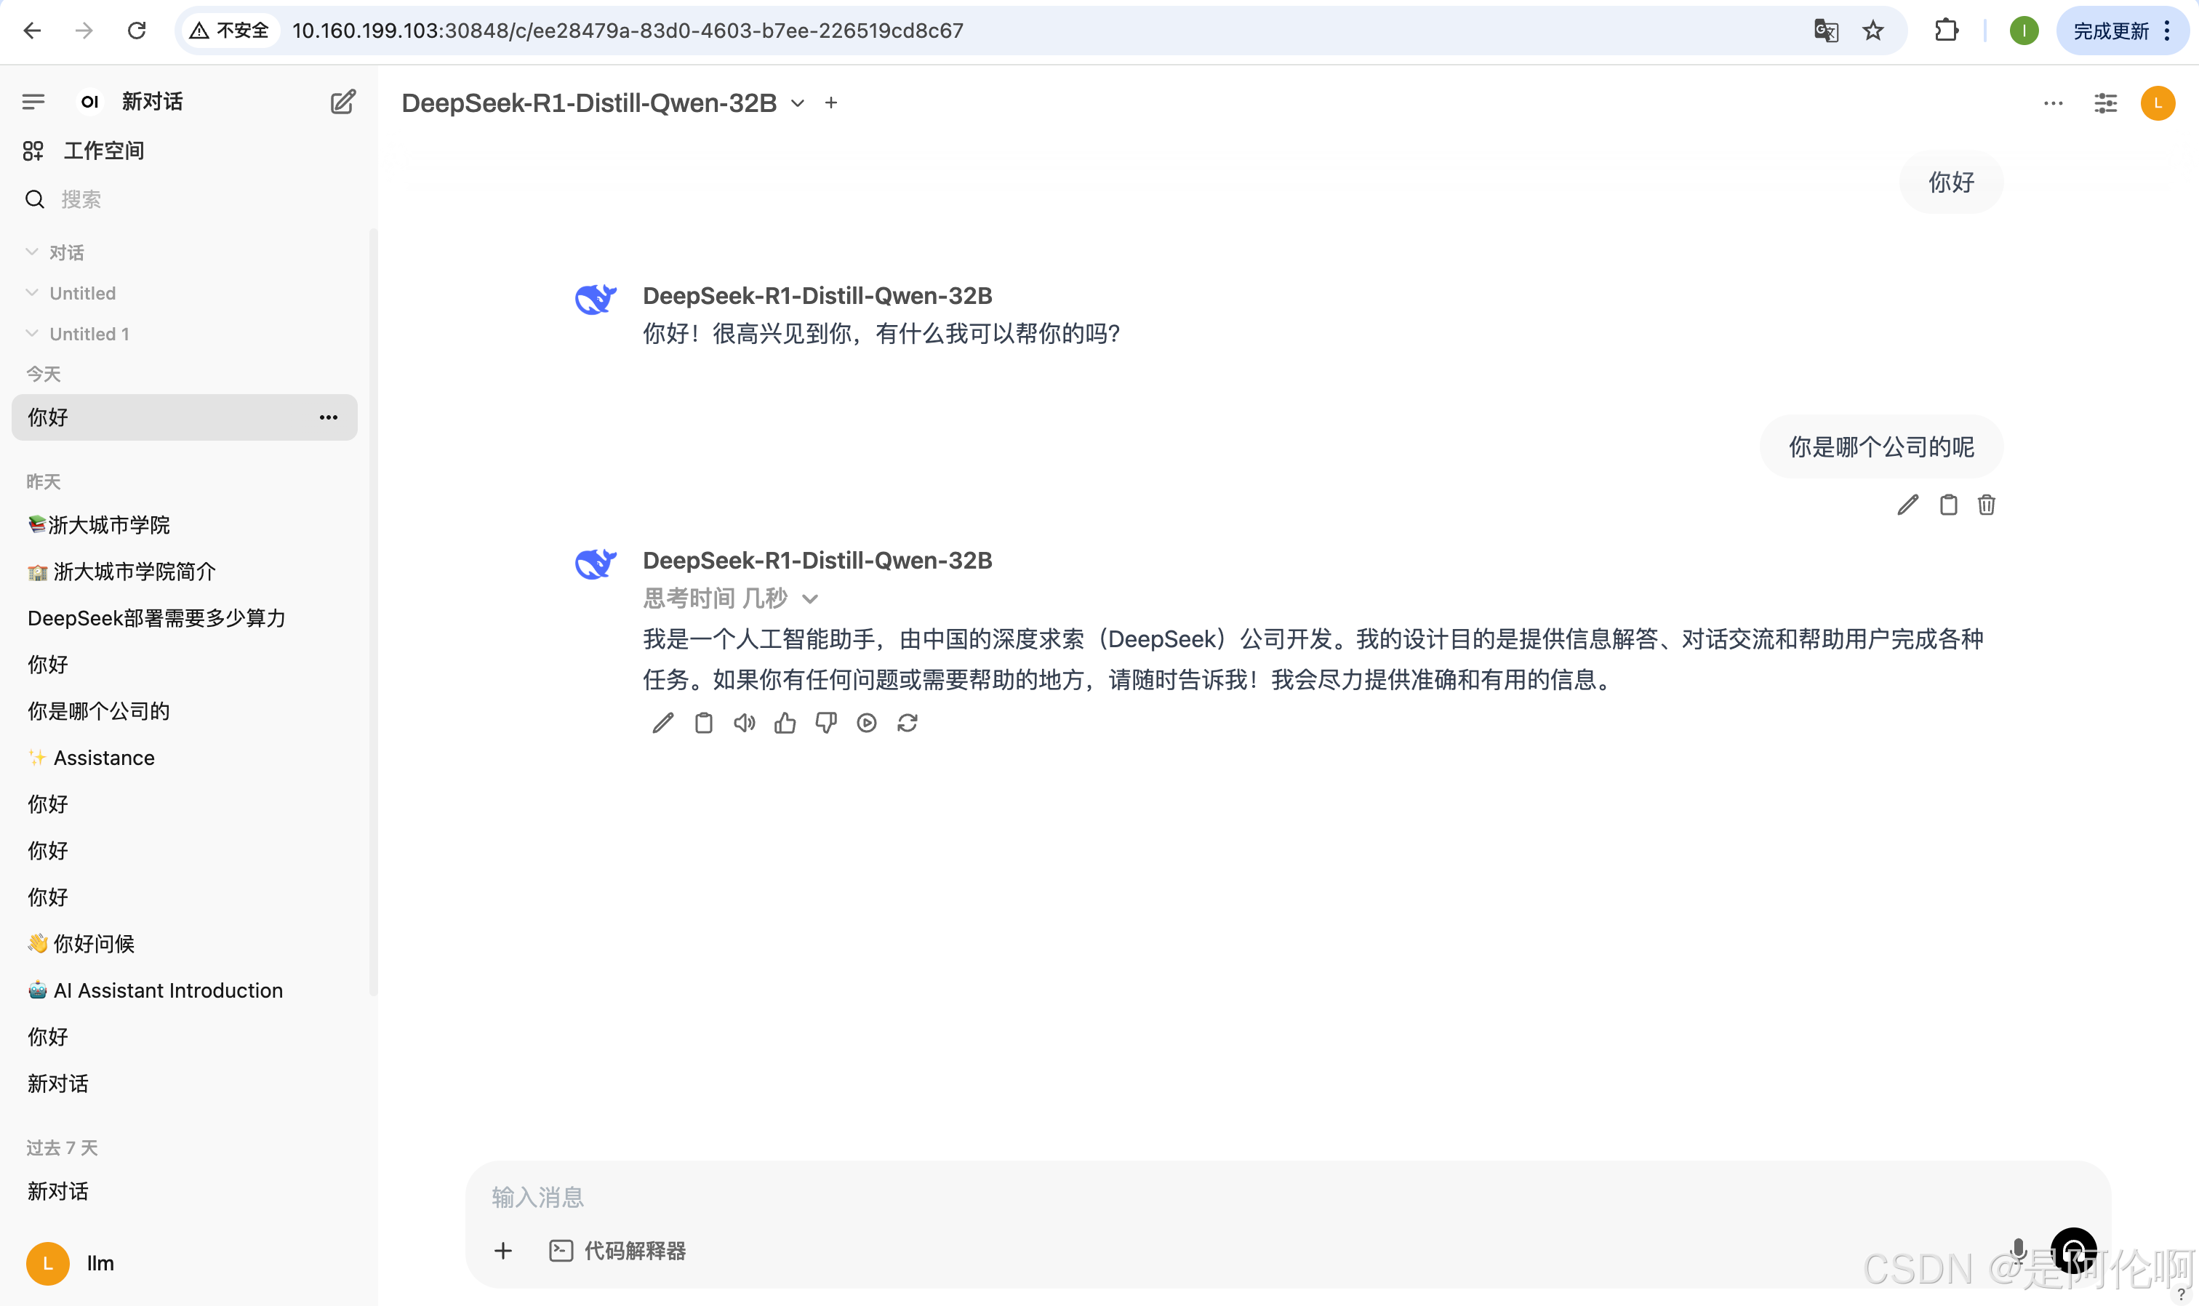Click the new chat compose icon
The image size is (2199, 1306).
(x=343, y=102)
